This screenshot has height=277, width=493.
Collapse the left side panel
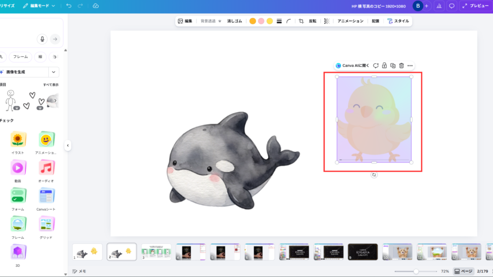click(x=68, y=145)
